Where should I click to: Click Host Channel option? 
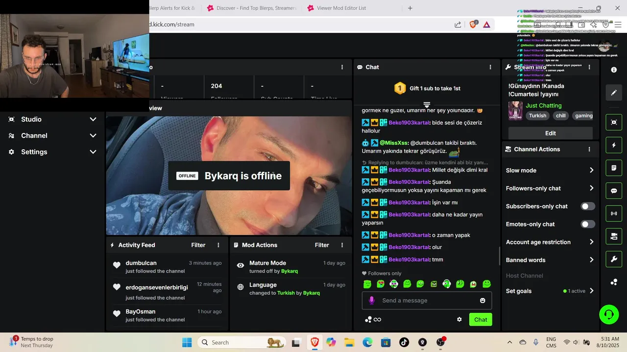click(525, 276)
